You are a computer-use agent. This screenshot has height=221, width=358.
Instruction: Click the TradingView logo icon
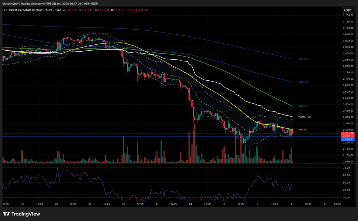[7, 214]
